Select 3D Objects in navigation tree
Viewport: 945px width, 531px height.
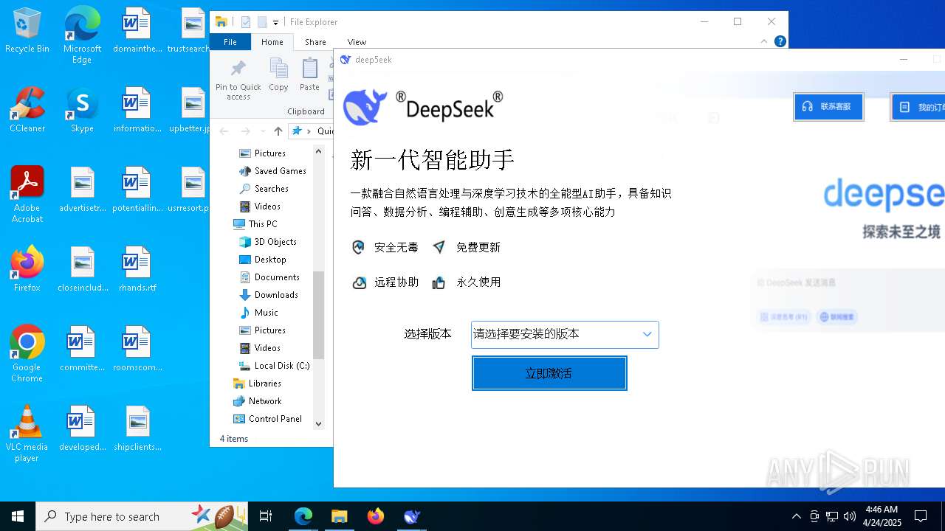268,242
